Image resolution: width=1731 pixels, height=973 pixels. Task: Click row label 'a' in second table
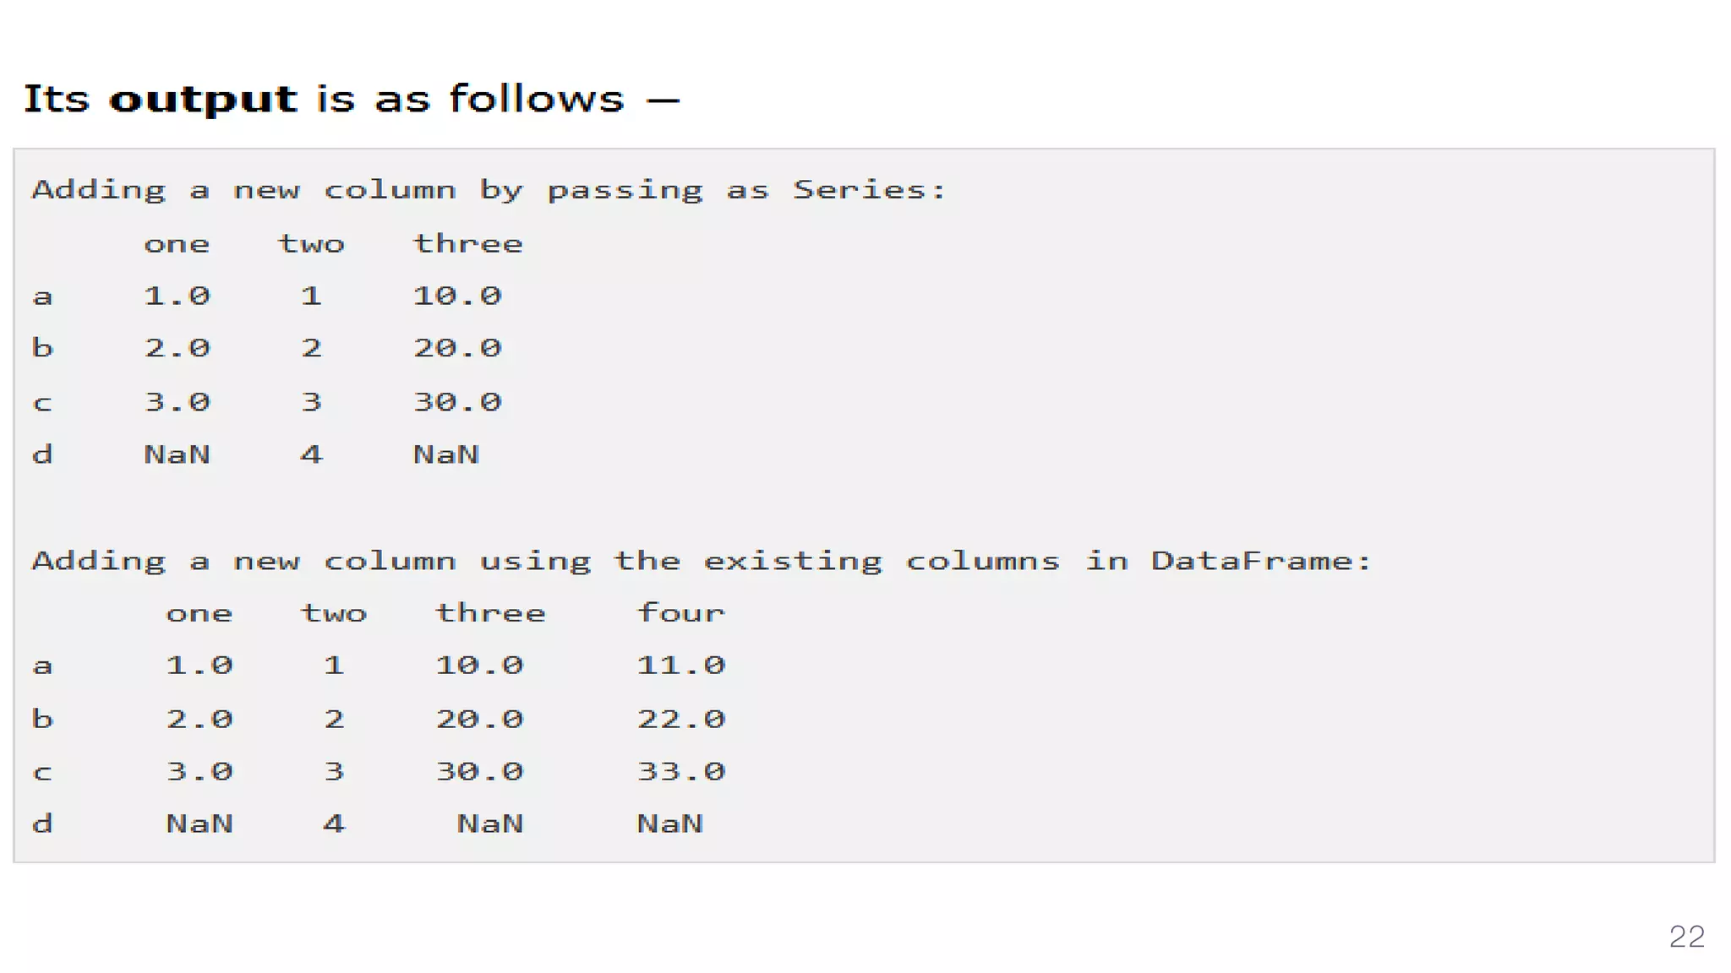pyautogui.click(x=43, y=666)
